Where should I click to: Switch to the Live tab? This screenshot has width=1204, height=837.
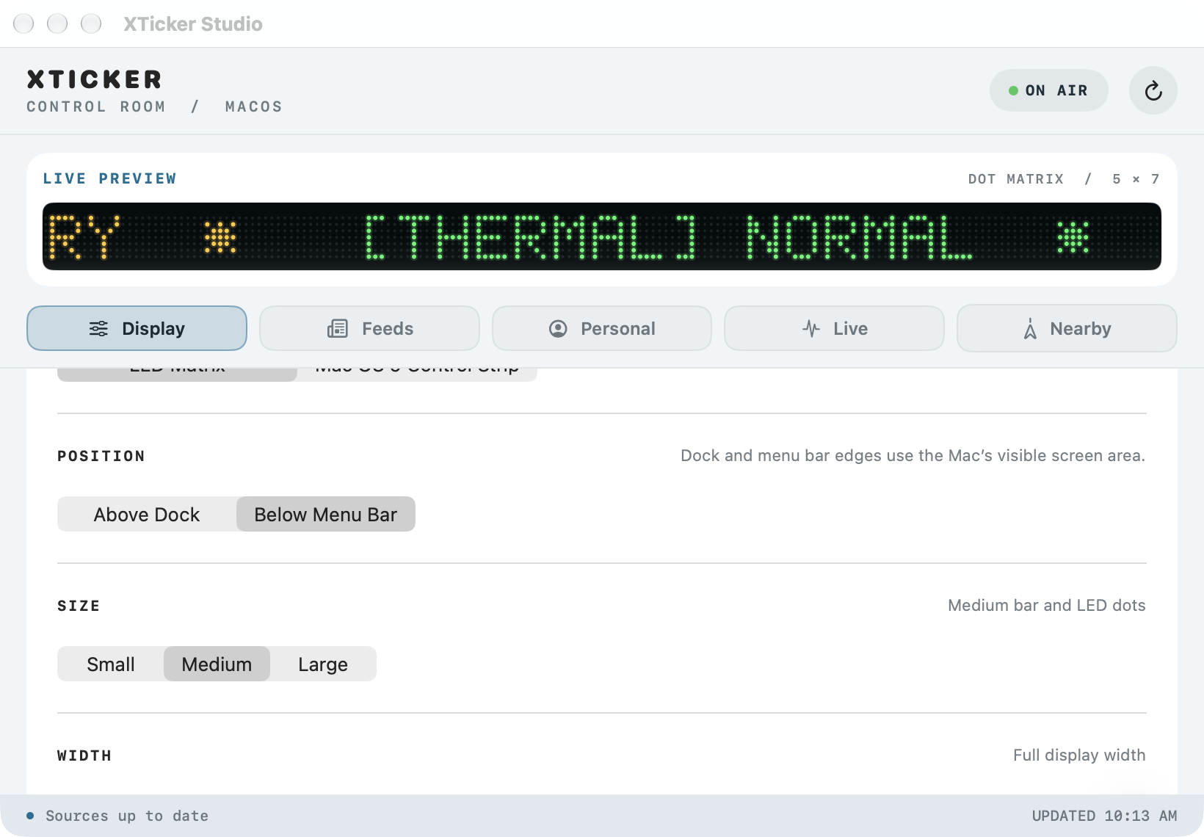pyautogui.click(x=834, y=328)
